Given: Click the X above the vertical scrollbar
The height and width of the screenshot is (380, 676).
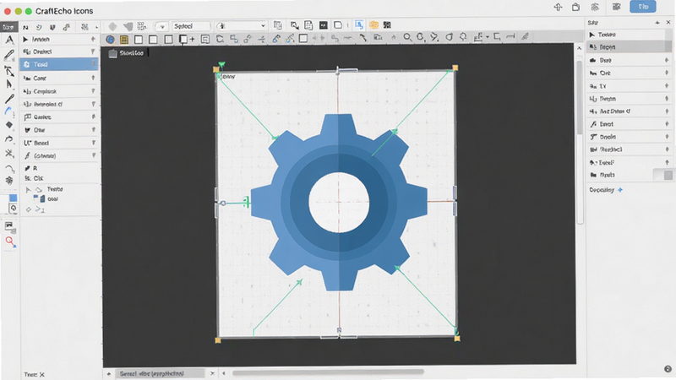Looking at the screenshot, I should (x=580, y=48).
